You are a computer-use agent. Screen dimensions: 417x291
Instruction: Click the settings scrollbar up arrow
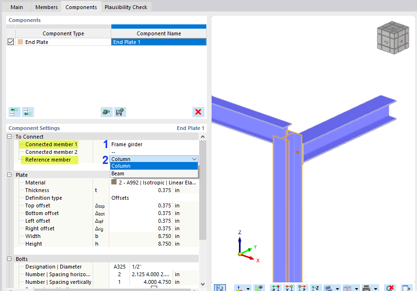click(x=203, y=137)
